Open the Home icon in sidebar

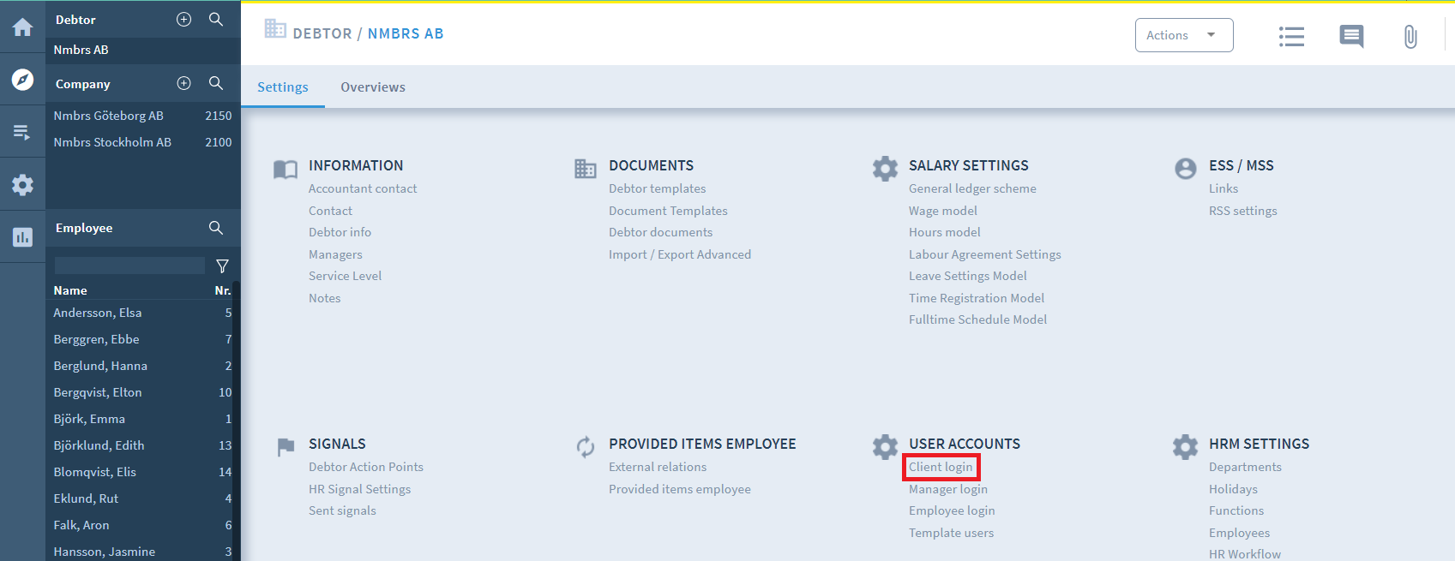pyautogui.click(x=22, y=27)
